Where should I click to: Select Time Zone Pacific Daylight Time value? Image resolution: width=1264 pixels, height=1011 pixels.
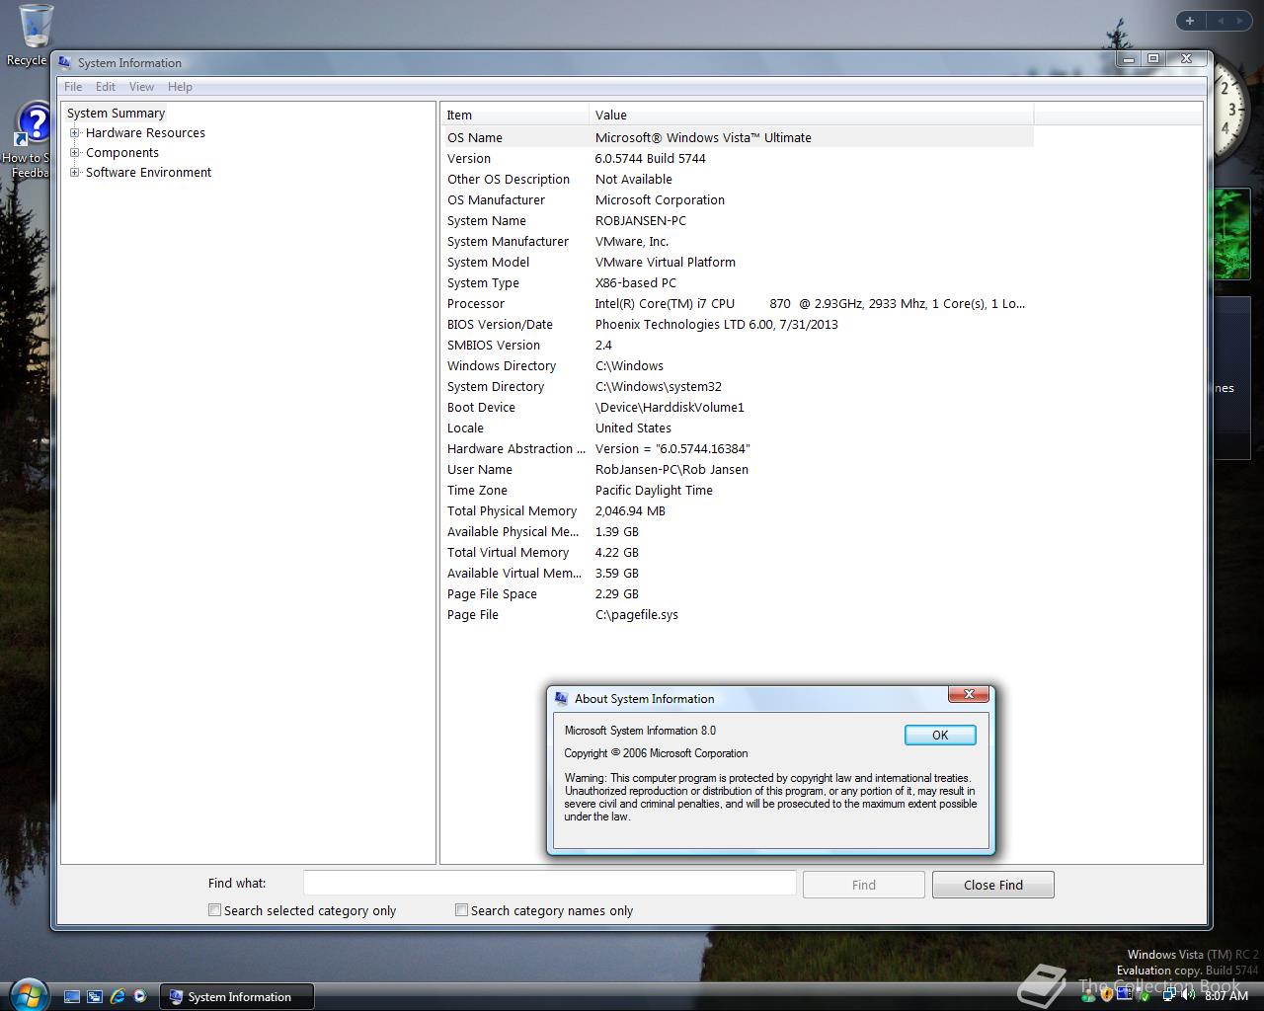(654, 490)
